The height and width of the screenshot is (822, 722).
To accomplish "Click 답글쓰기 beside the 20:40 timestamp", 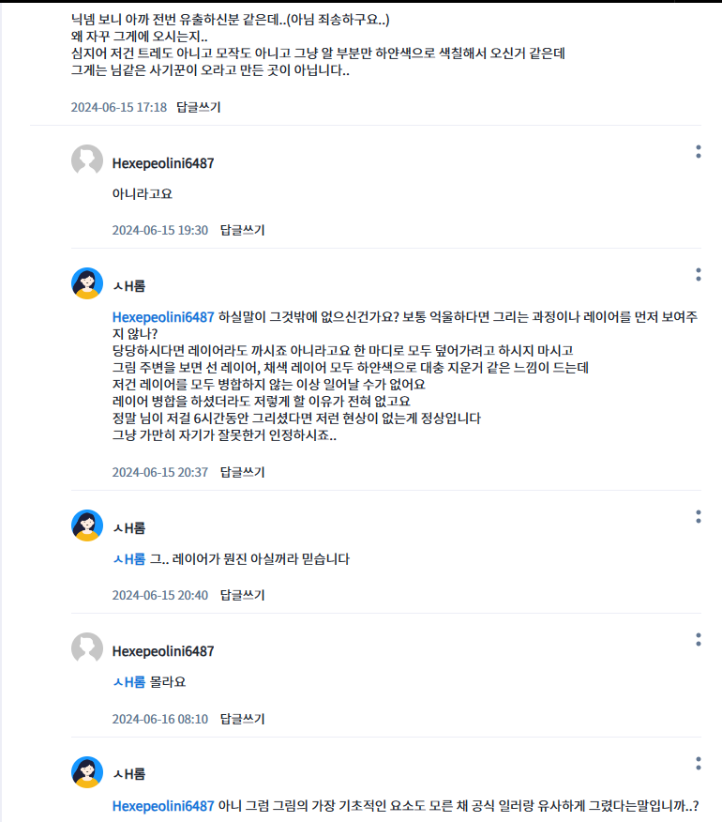I will click(242, 595).
